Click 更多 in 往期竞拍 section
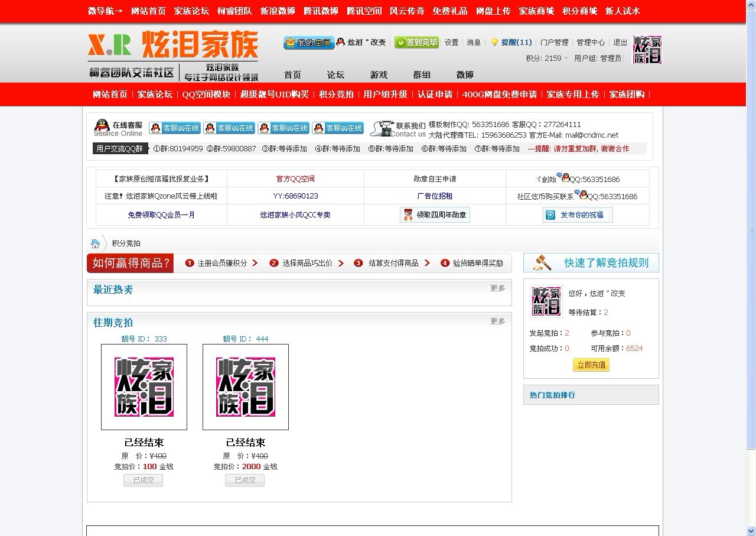This screenshot has height=536, width=756. 498,321
